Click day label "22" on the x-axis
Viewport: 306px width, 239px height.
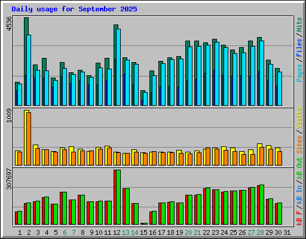tap(206, 232)
